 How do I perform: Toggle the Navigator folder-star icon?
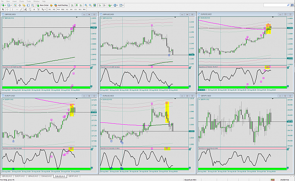24,5
